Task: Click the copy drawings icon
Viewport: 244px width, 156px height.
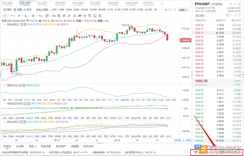Action: [90, 16]
